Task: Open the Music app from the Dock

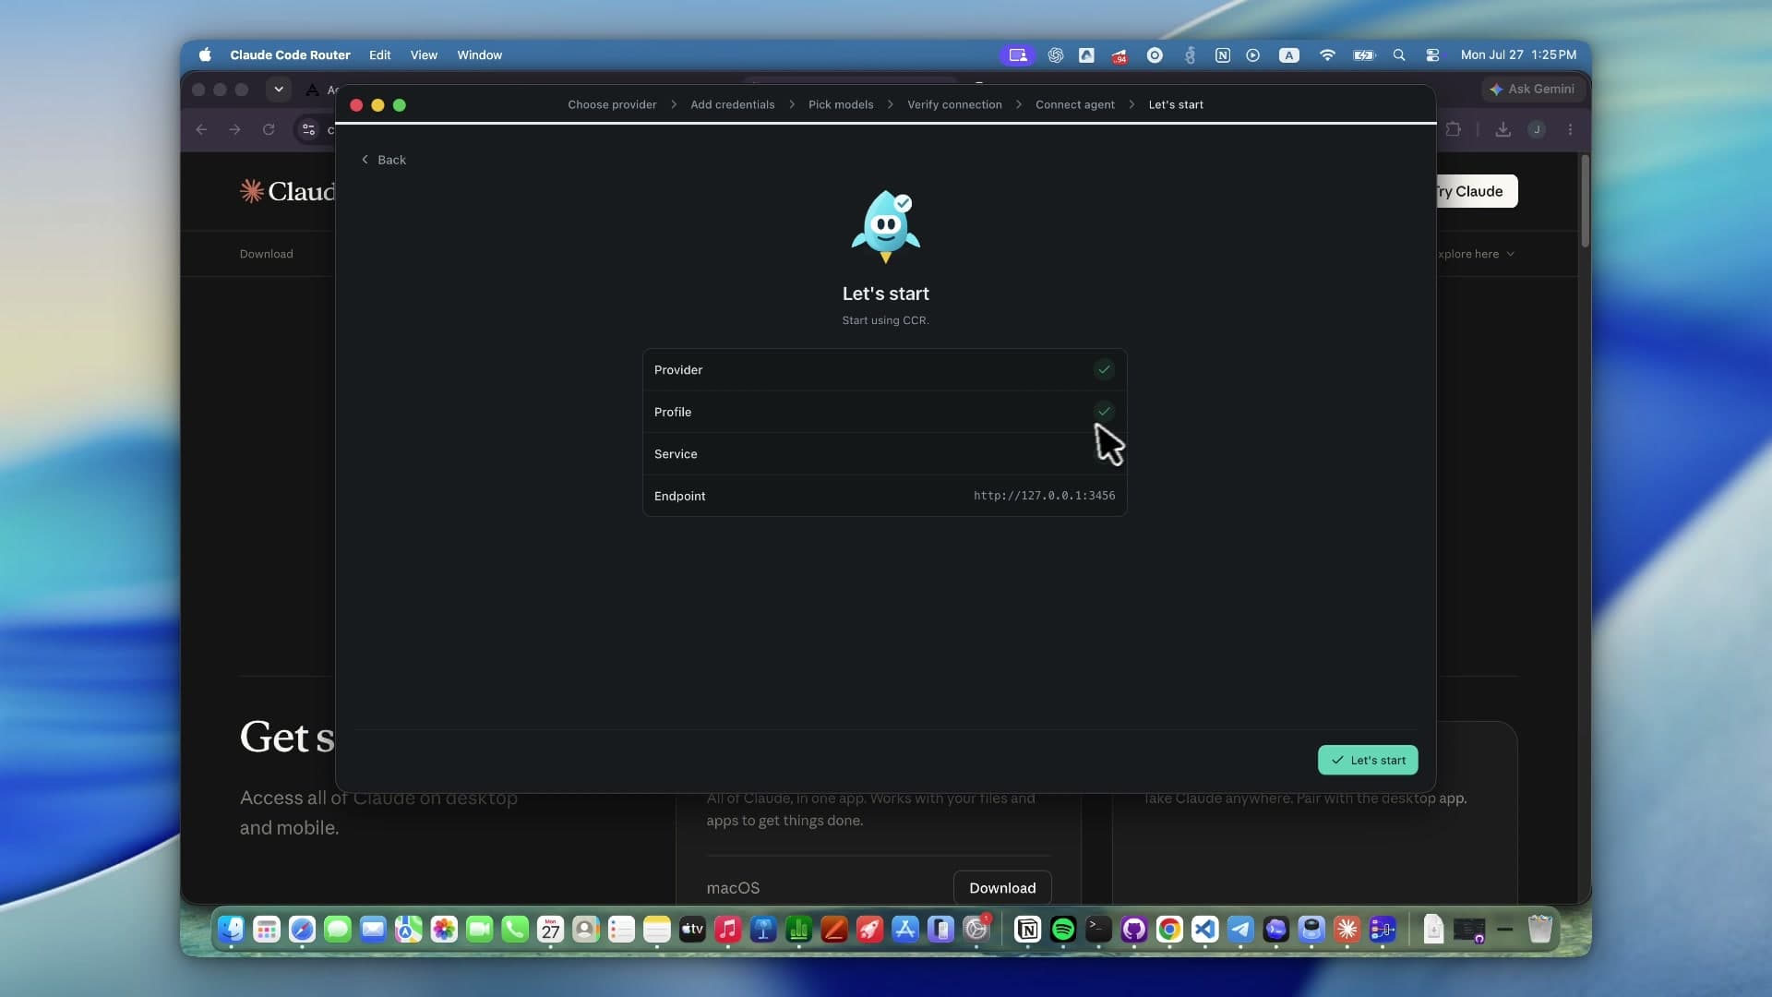Action: [728, 929]
